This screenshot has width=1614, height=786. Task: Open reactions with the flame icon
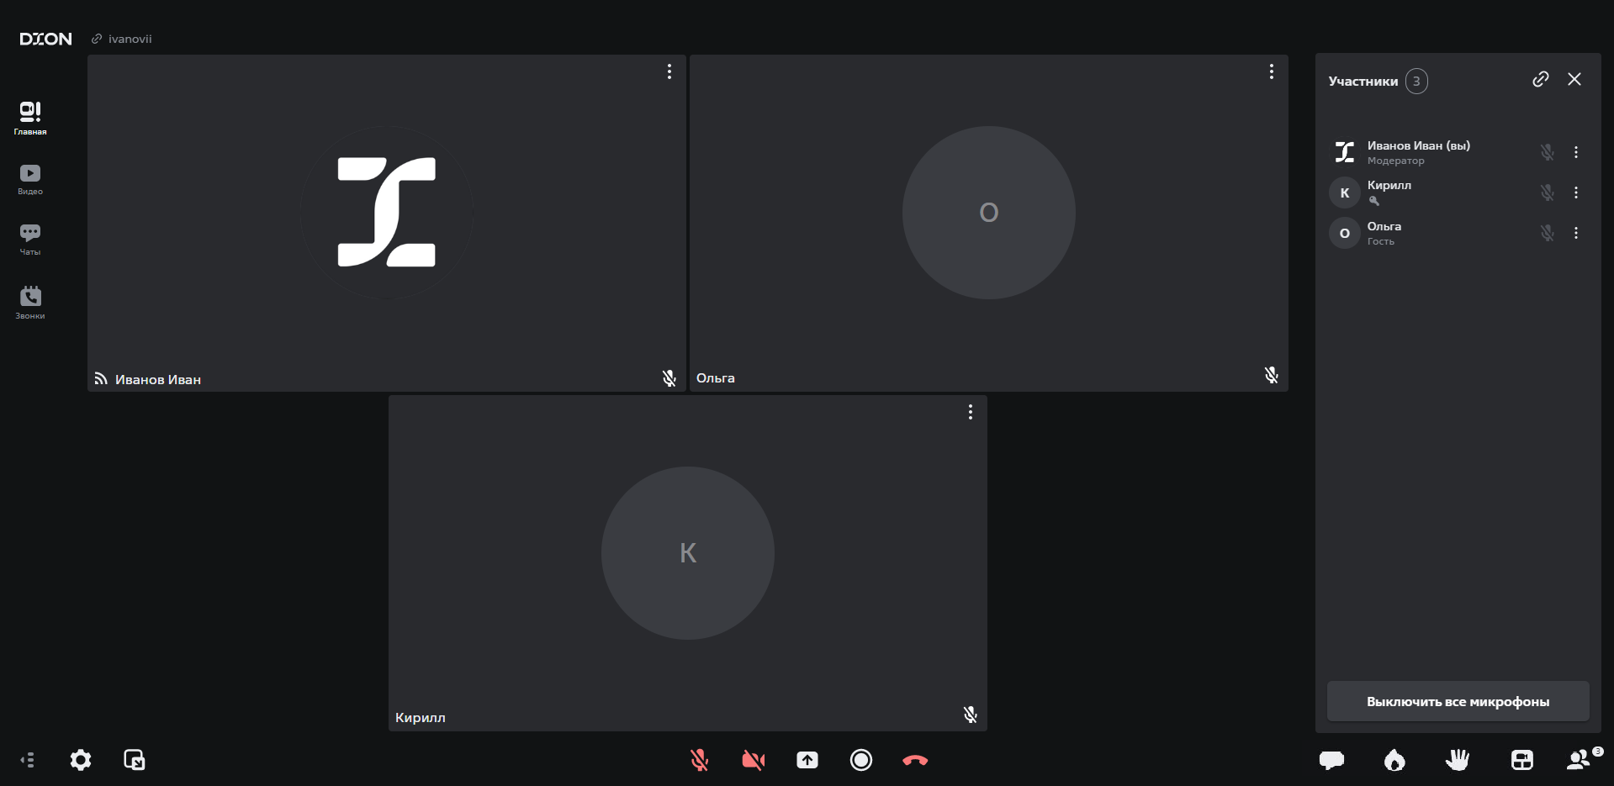pos(1394,760)
